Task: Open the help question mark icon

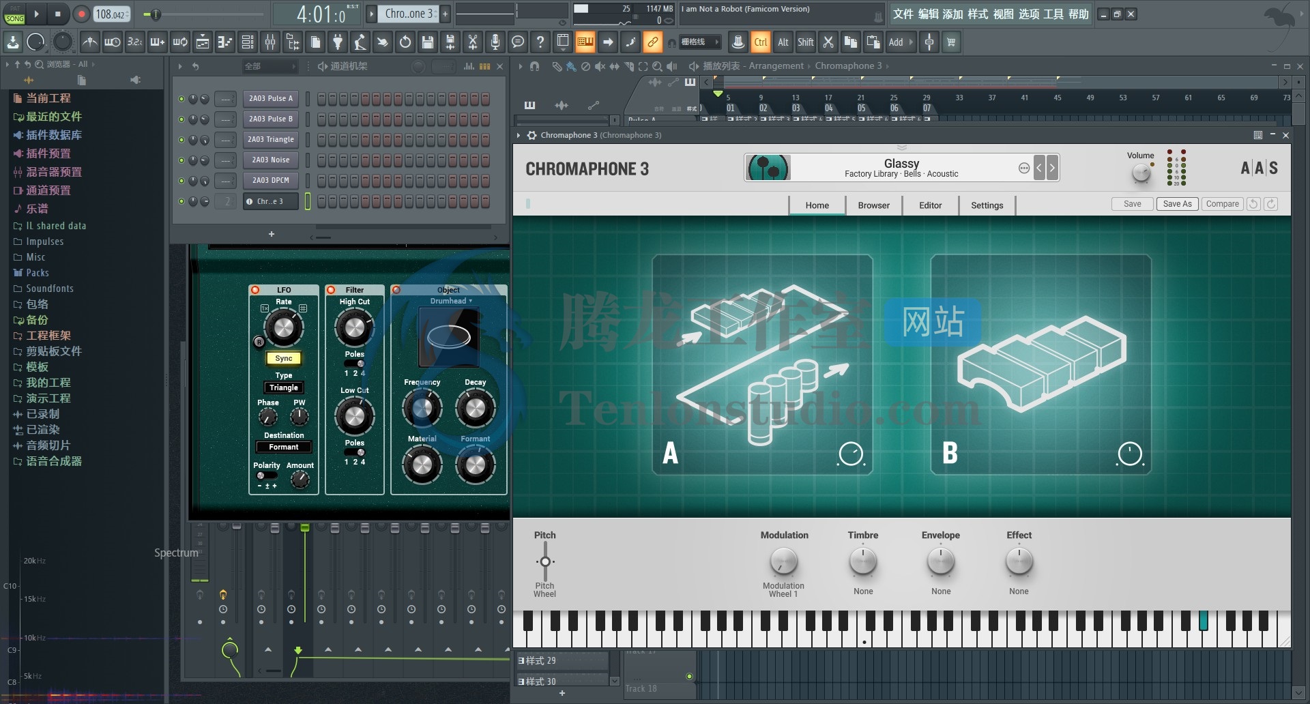Action: 540,42
